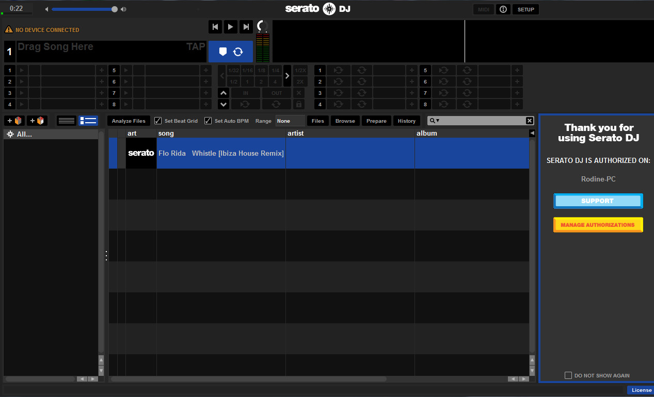Click the plus button of saved loop 4
The height and width of the screenshot is (397, 654).
pyautogui.click(x=411, y=104)
